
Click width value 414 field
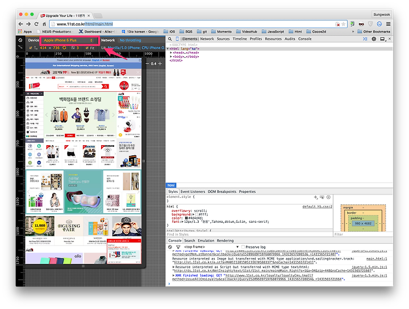pyautogui.click(x=43, y=48)
